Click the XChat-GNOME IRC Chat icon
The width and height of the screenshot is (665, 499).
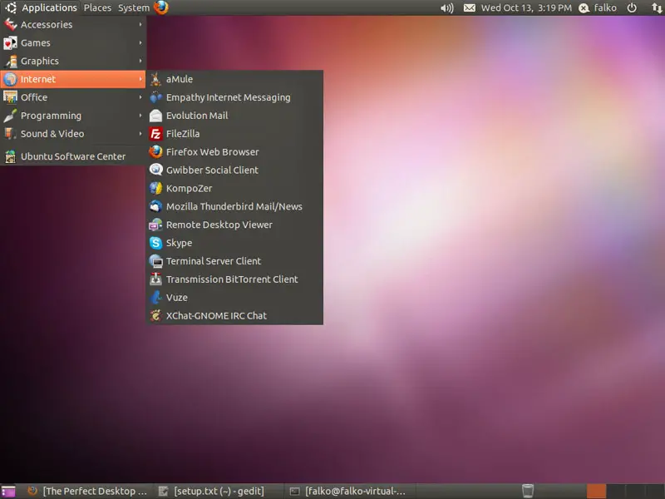point(155,315)
